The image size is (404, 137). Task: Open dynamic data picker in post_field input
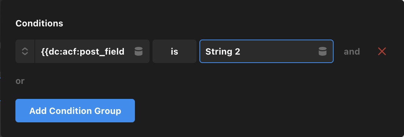(138, 51)
